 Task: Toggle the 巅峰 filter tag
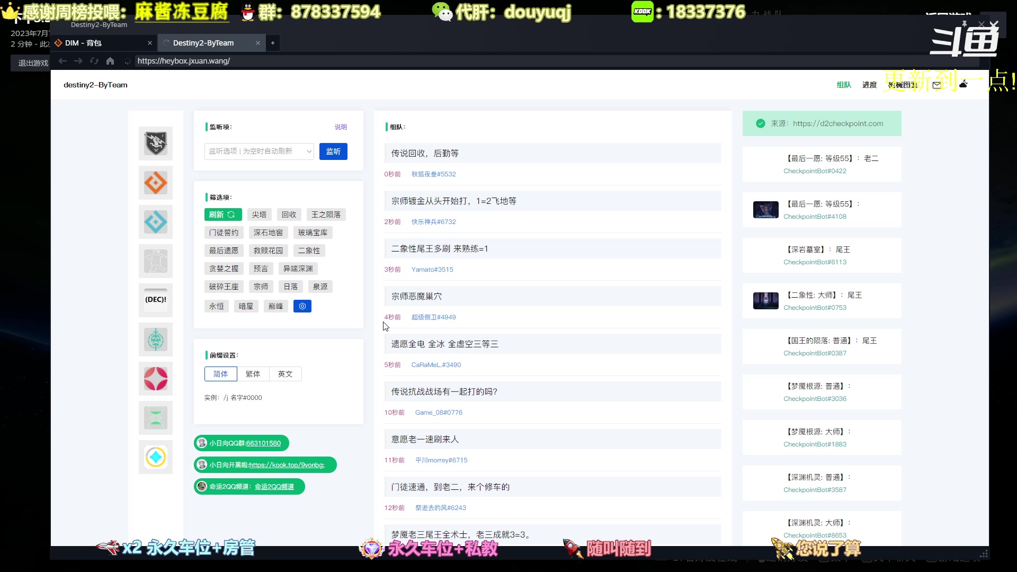click(x=276, y=306)
